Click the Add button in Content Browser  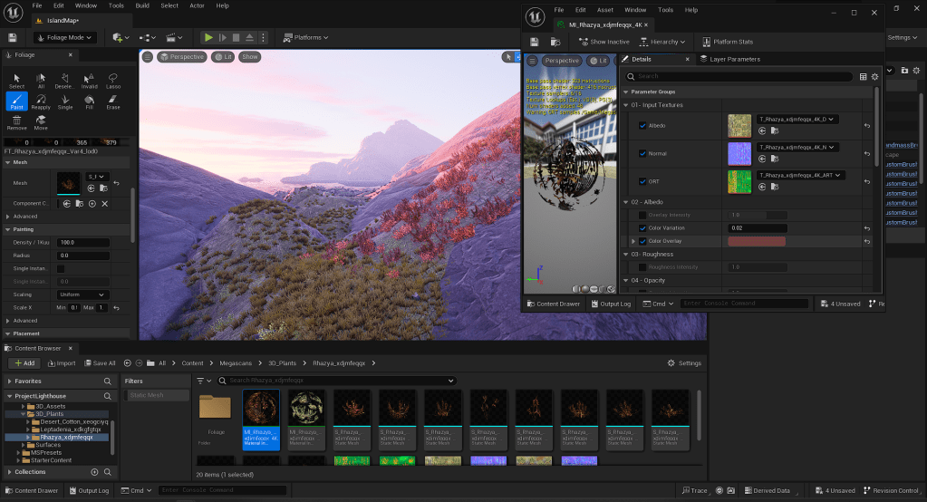(x=24, y=363)
